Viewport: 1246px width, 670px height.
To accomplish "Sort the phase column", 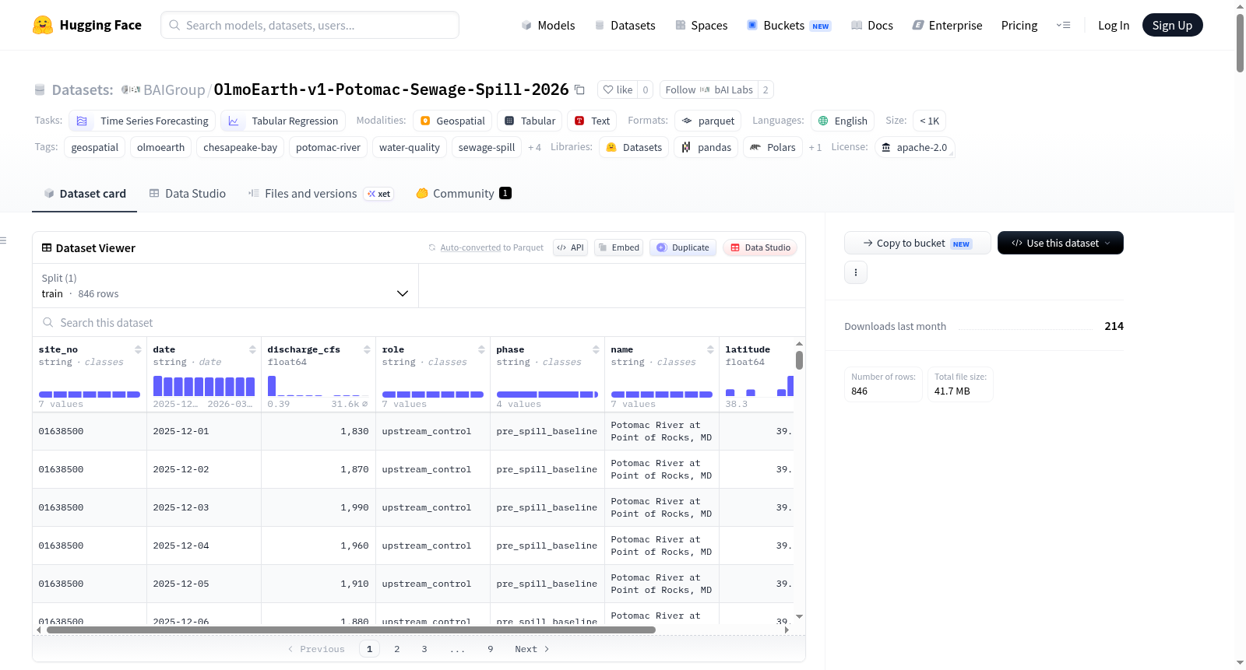I will click(596, 349).
